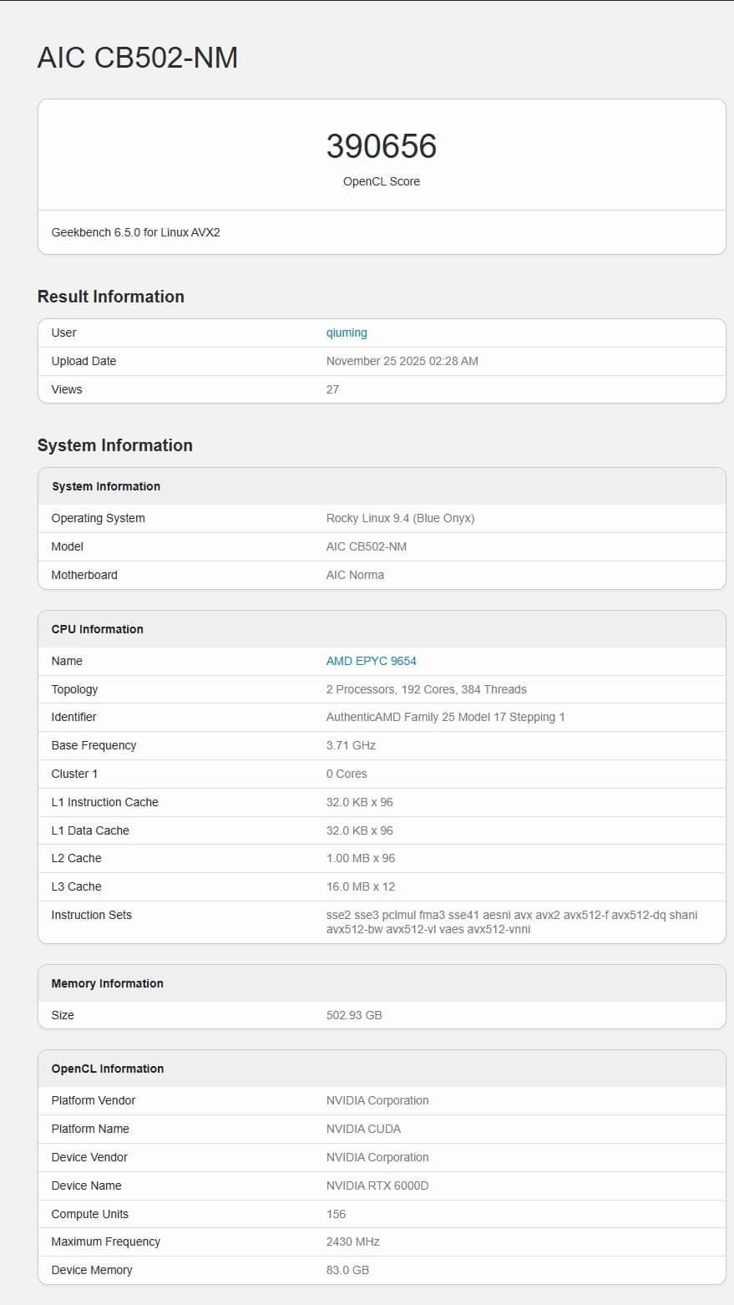Click the memory Size value 502.93 GB

point(354,1015)
